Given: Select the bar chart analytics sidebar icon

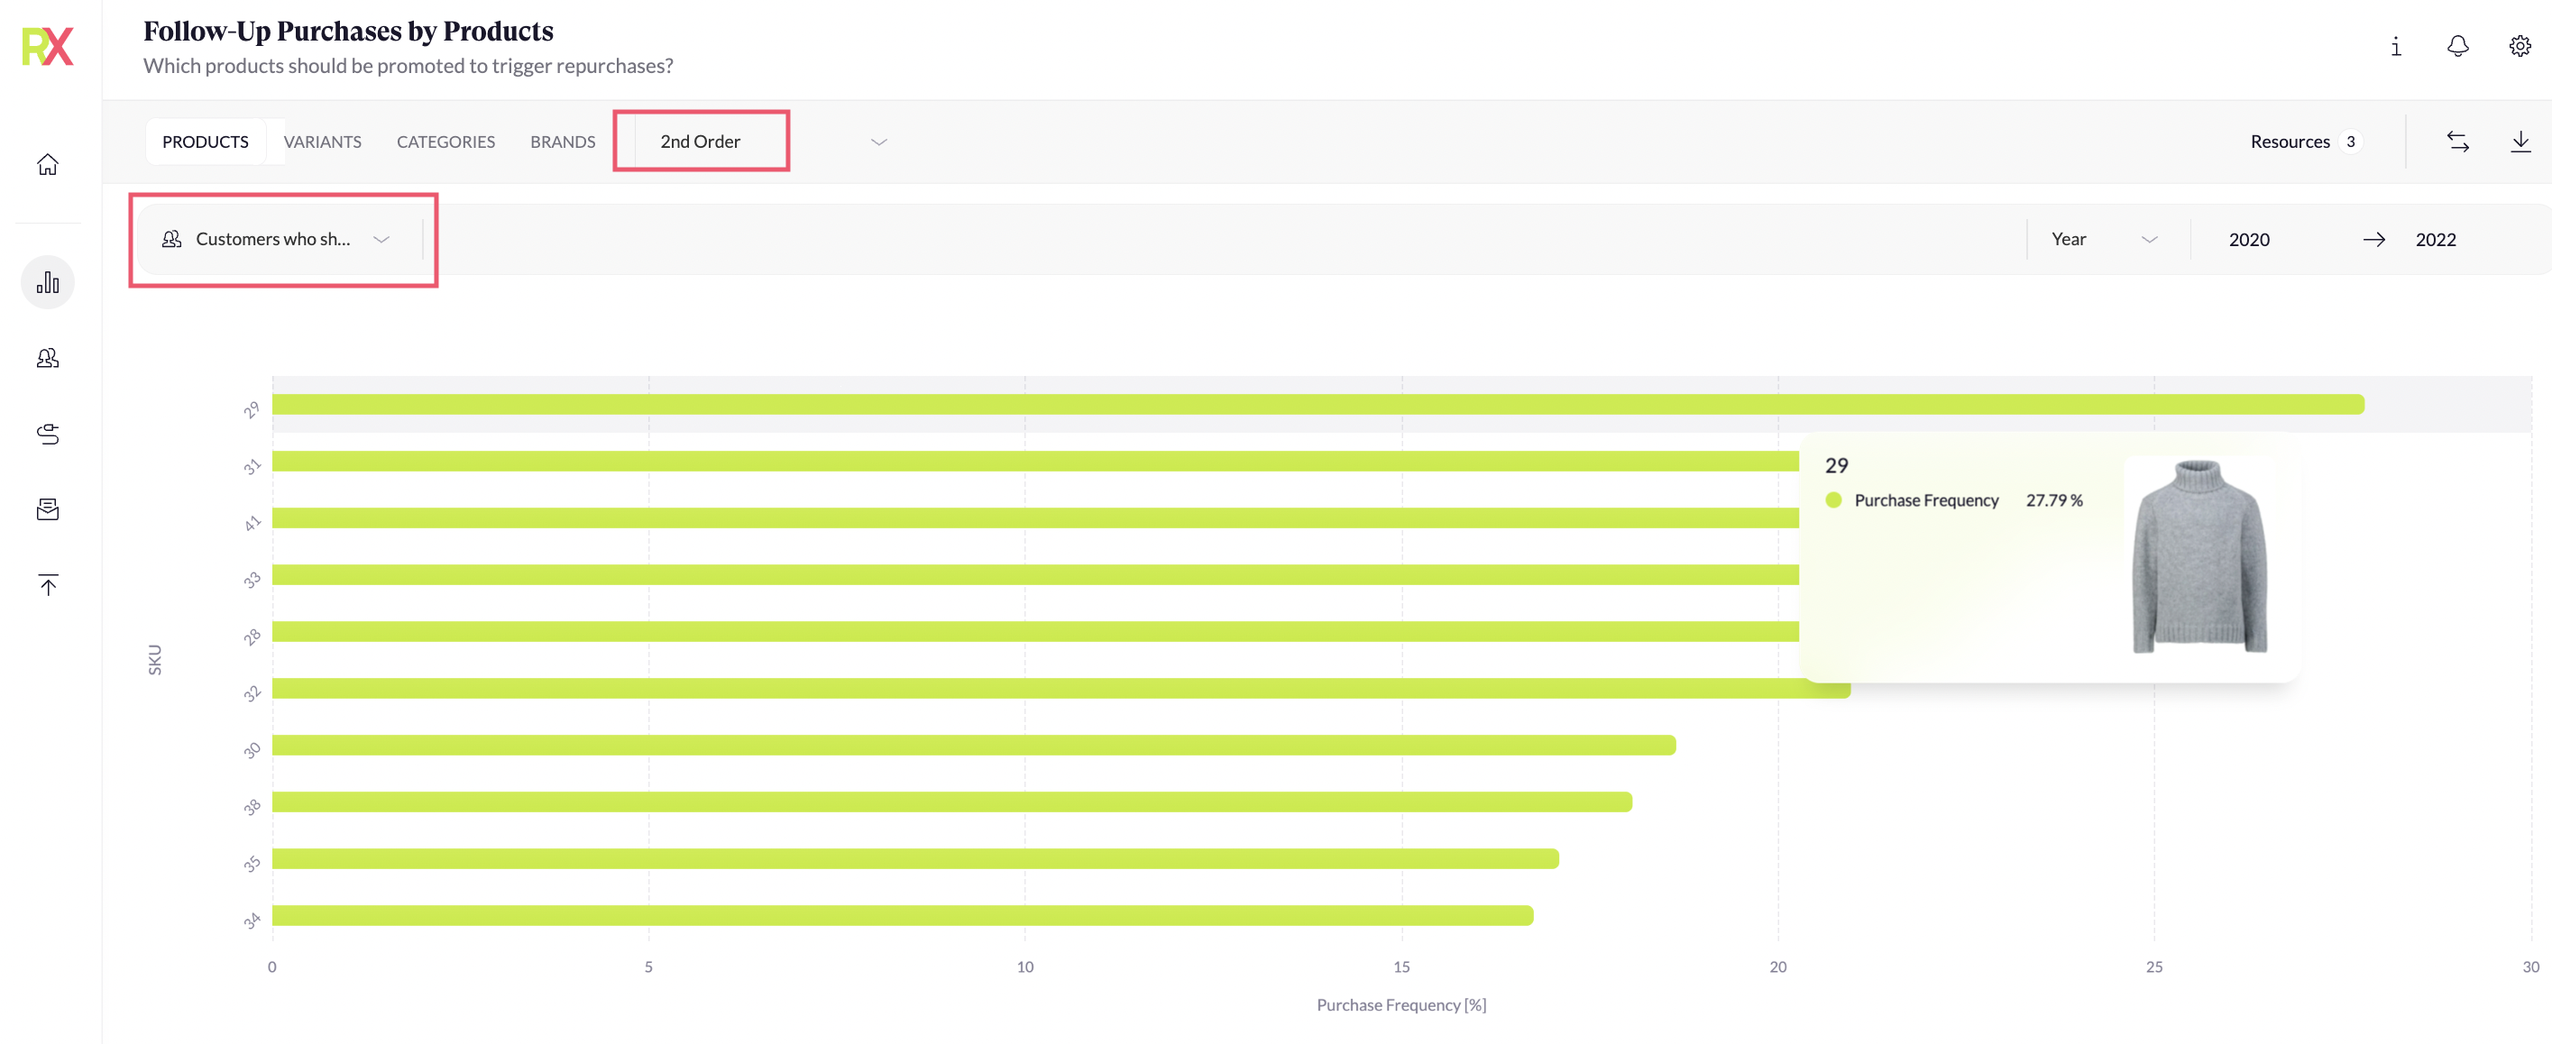Looking at the screenshot, I should (48, 282).
